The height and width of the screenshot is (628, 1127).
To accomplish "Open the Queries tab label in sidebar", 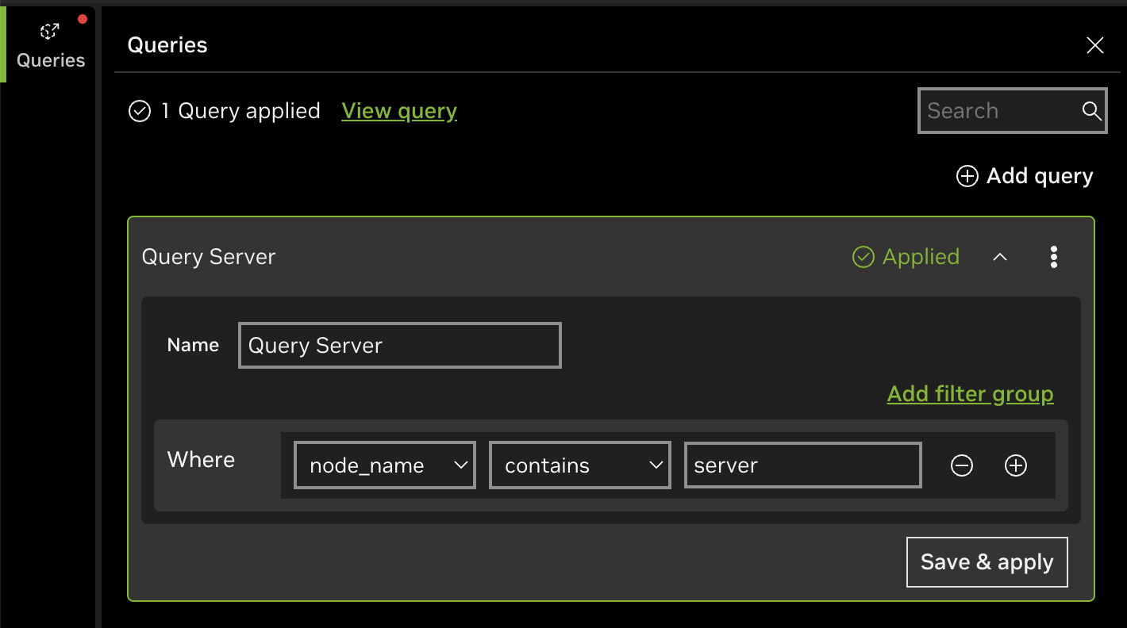I will click(51, 60).
